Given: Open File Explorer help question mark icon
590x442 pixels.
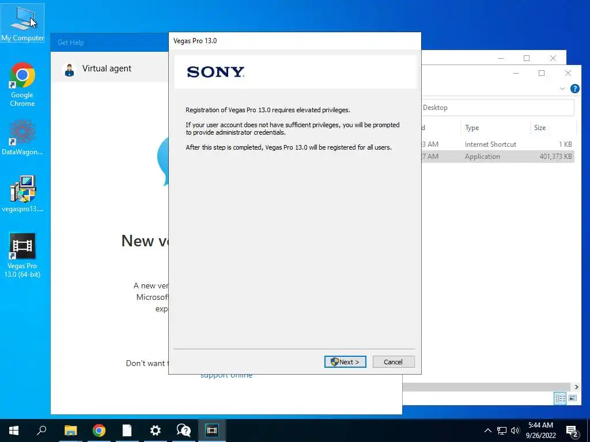Looking at the screenshot, I should pos(574,89).
